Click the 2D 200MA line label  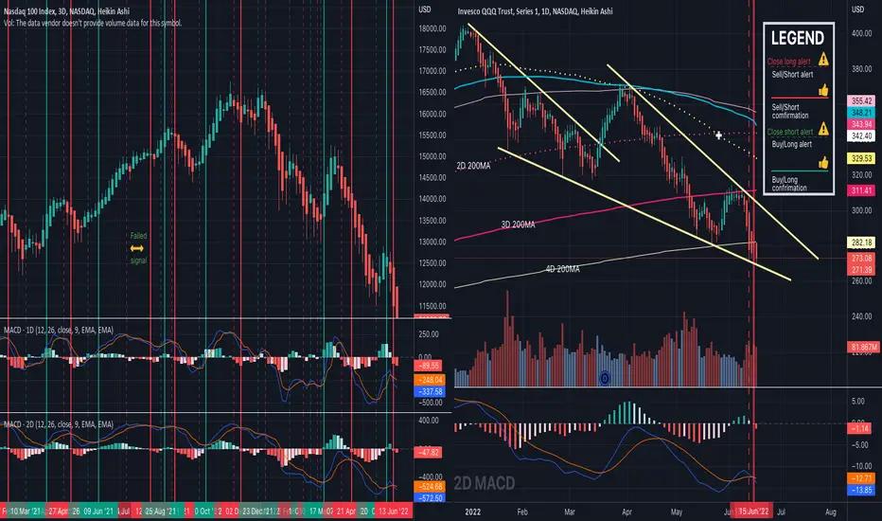pos(473,166)
